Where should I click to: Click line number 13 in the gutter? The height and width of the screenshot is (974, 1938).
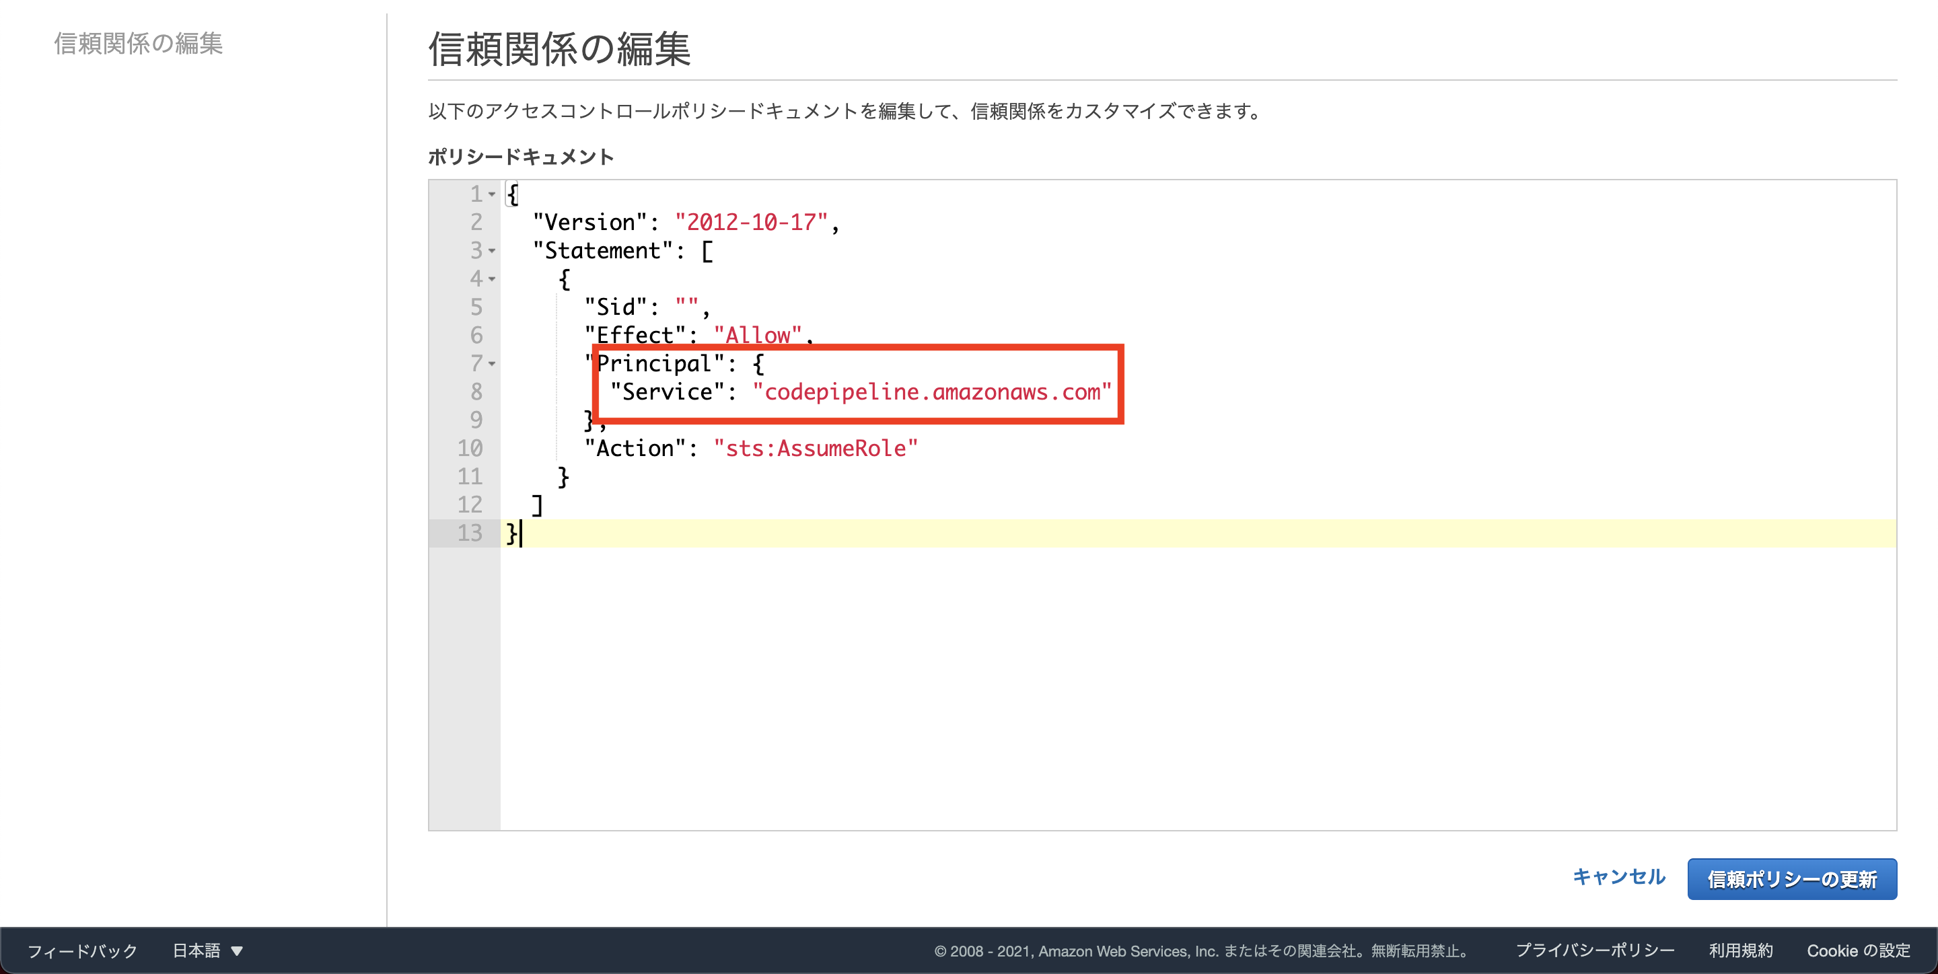click(x=470, y=533)
